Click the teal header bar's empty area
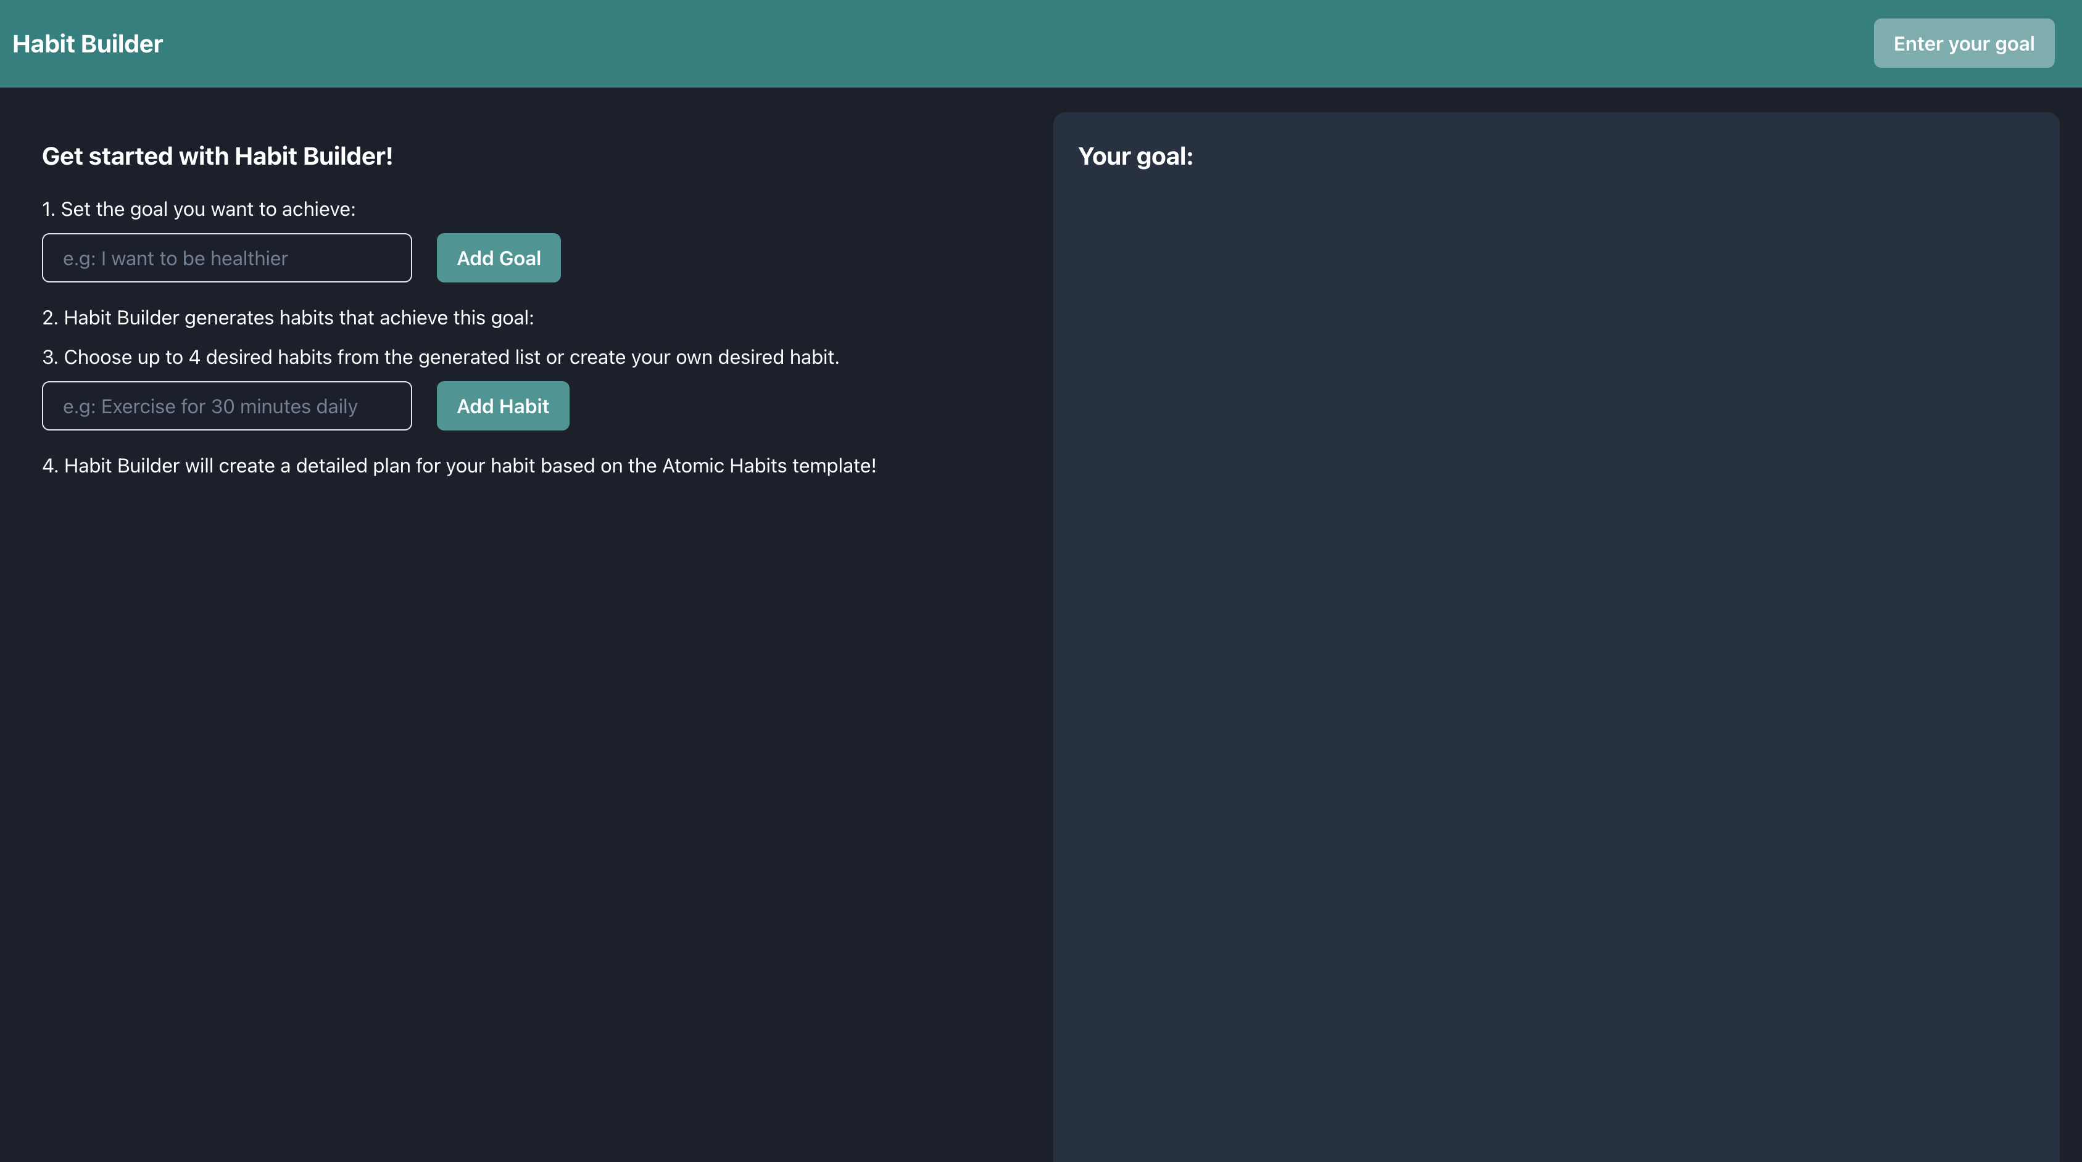 pos(970,44)
